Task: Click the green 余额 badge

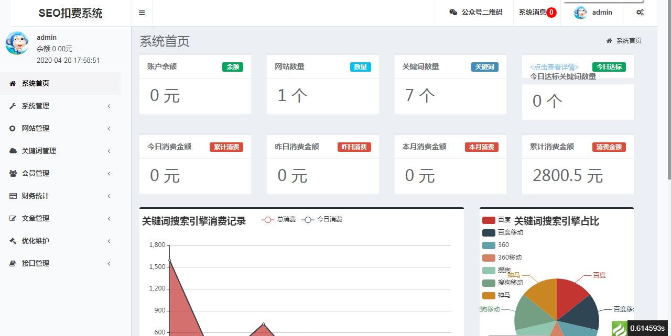Action: [x=233, y=67]
